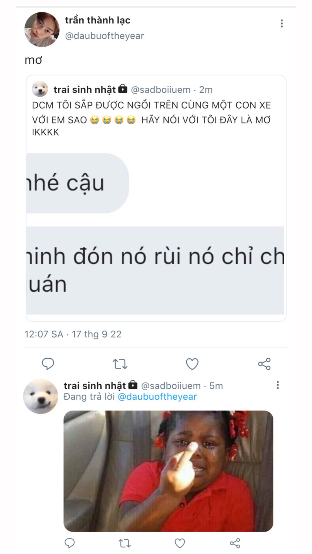Click the reply author's name trai sinh nhật
Image resolution: width=312 pixels, height=554 pixels.
(x=95, y=385)
